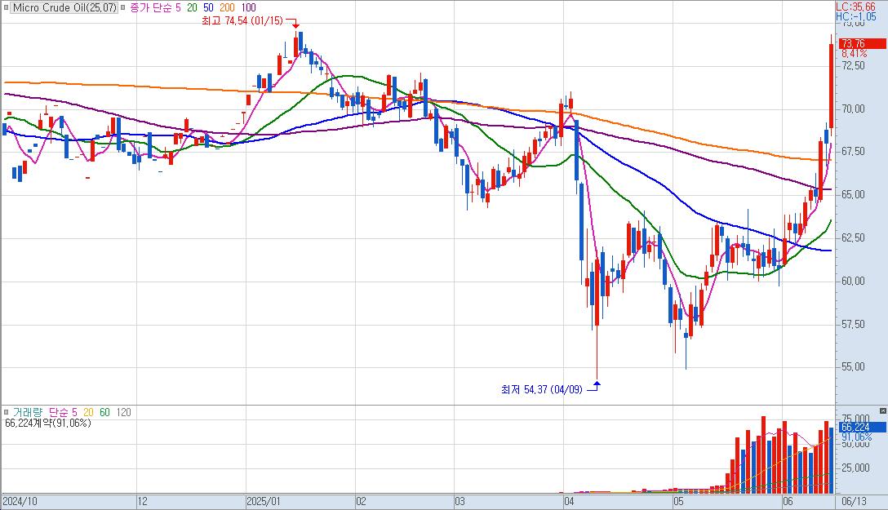Click the 70,00 price axis label

[854, 109]
